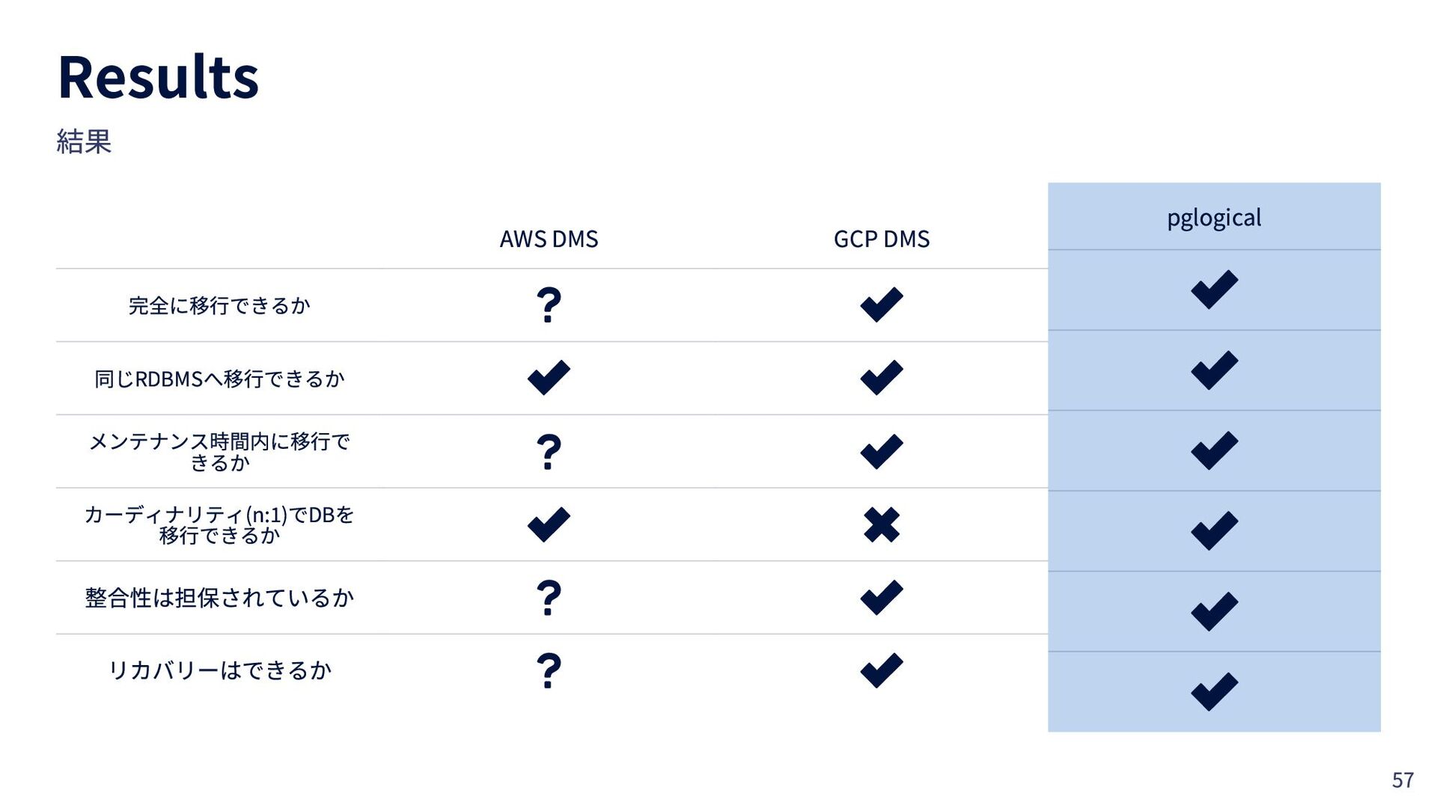Image resolution: width=1437 pixels, height=808 pixels.
Task: Click AWS DMS question mark for 完全に移行できるか
Action: point(549,305)
